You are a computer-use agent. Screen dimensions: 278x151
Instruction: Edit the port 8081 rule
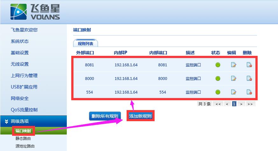click(x=234, y=65)
